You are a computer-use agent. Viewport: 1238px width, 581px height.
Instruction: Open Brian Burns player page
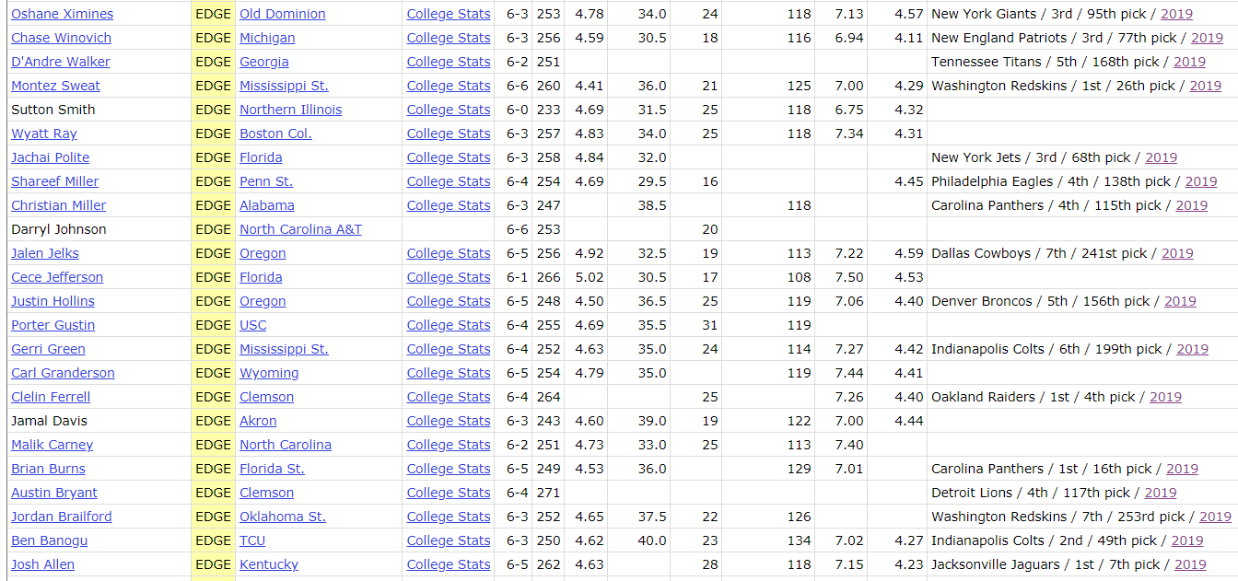point(48,469)
